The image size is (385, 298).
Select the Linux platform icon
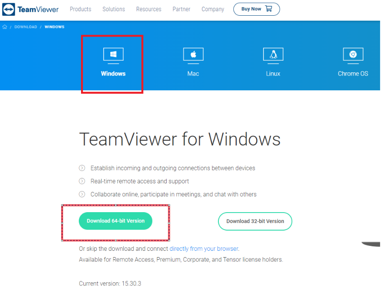click(273, 53)
